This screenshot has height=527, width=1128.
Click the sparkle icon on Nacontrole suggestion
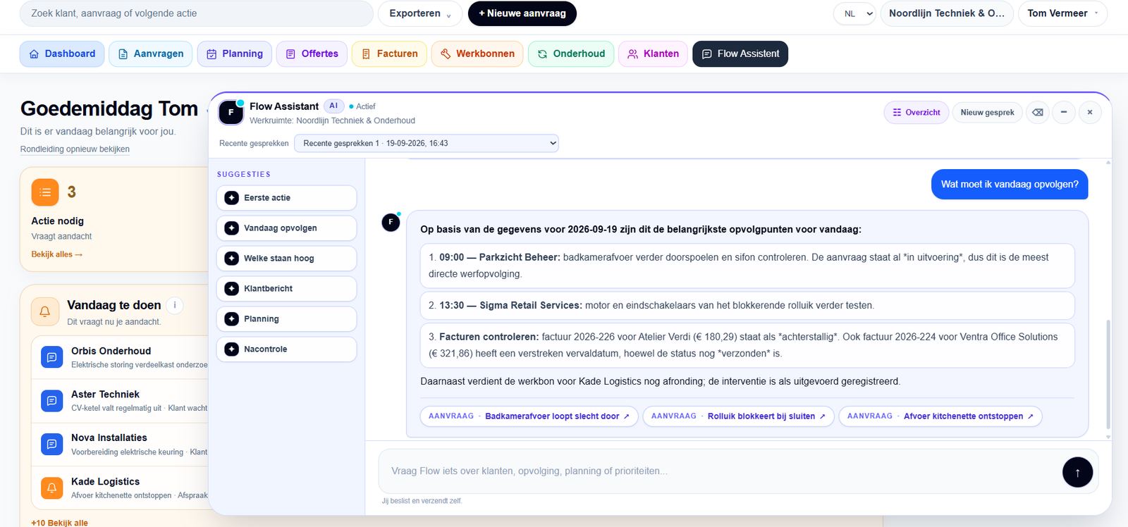pyautogui.click(x=231, y=349)
